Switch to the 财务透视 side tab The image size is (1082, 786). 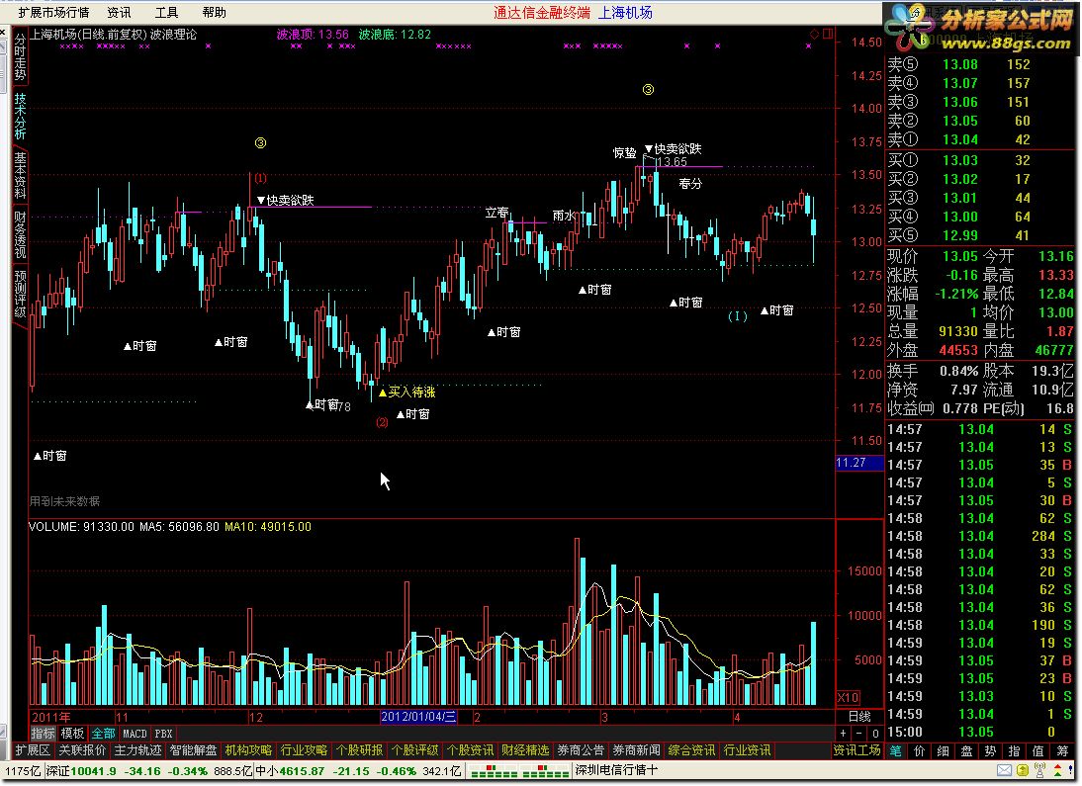[x=20, y=234]
